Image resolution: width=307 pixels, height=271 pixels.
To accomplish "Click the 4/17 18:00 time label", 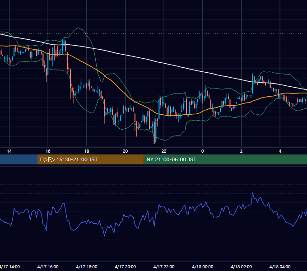I will click(87, 266).
